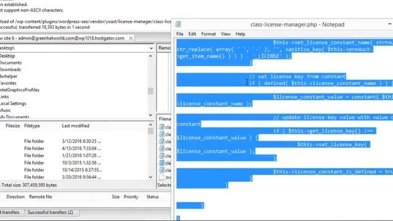Open the Format menu in Notepad

click(x=209, y=34)
